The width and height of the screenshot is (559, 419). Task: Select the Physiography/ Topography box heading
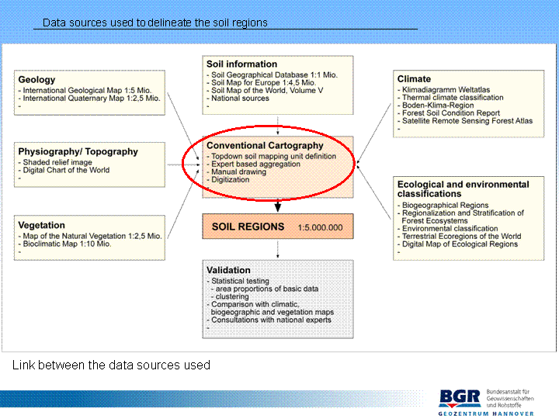pyautogui.click(x=78, y=151)
